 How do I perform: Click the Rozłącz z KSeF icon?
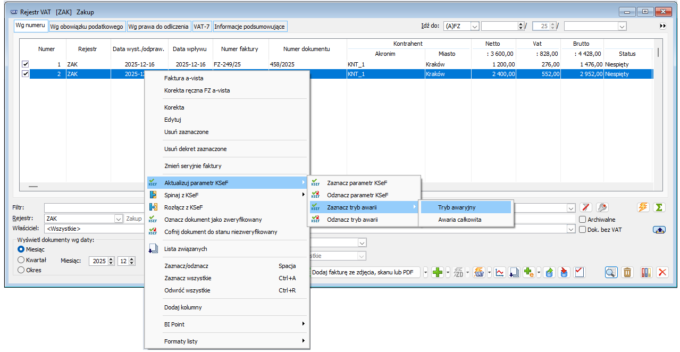[x=153, y=207]
